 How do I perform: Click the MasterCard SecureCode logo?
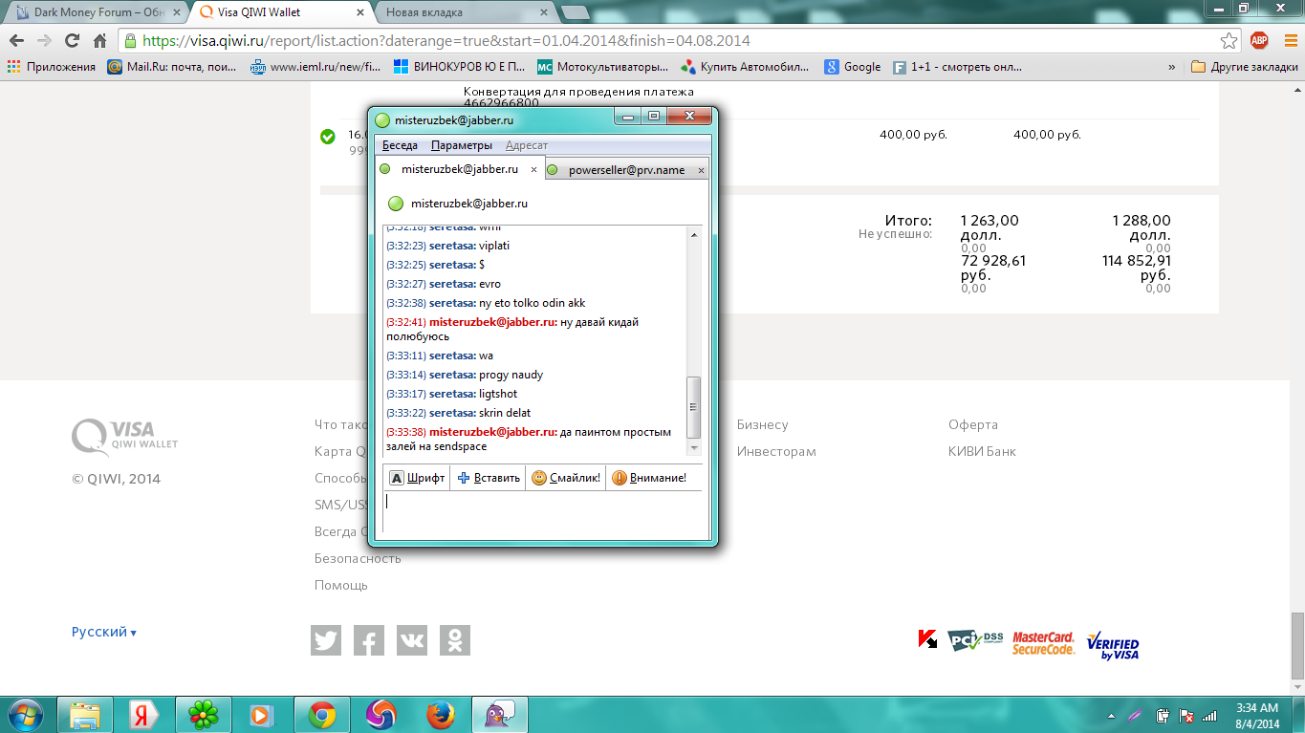[x=1044, y=642]
